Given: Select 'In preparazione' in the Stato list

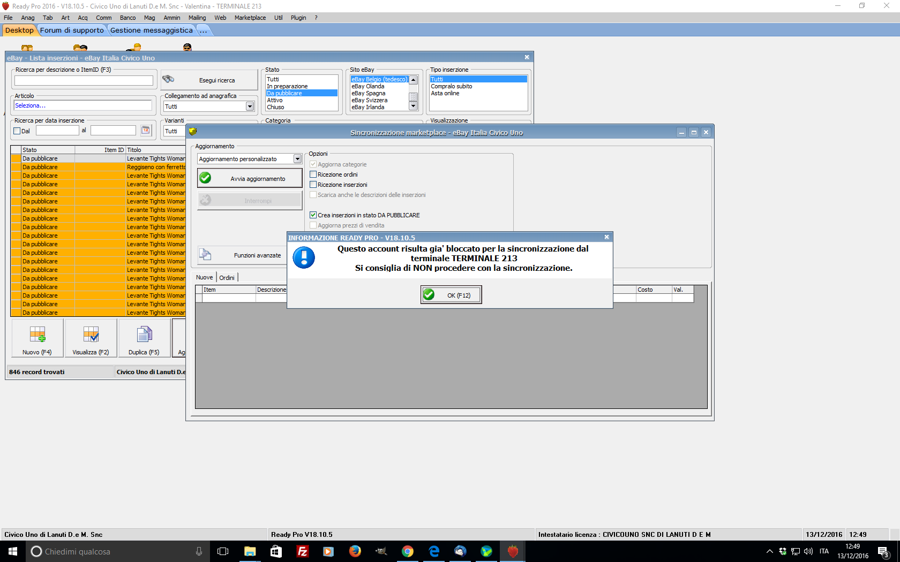Looking at the screenshot, I should click(x=302, y=86).
